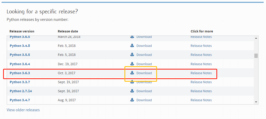Click the date Sept. 16, 2017

coord(68,91)
